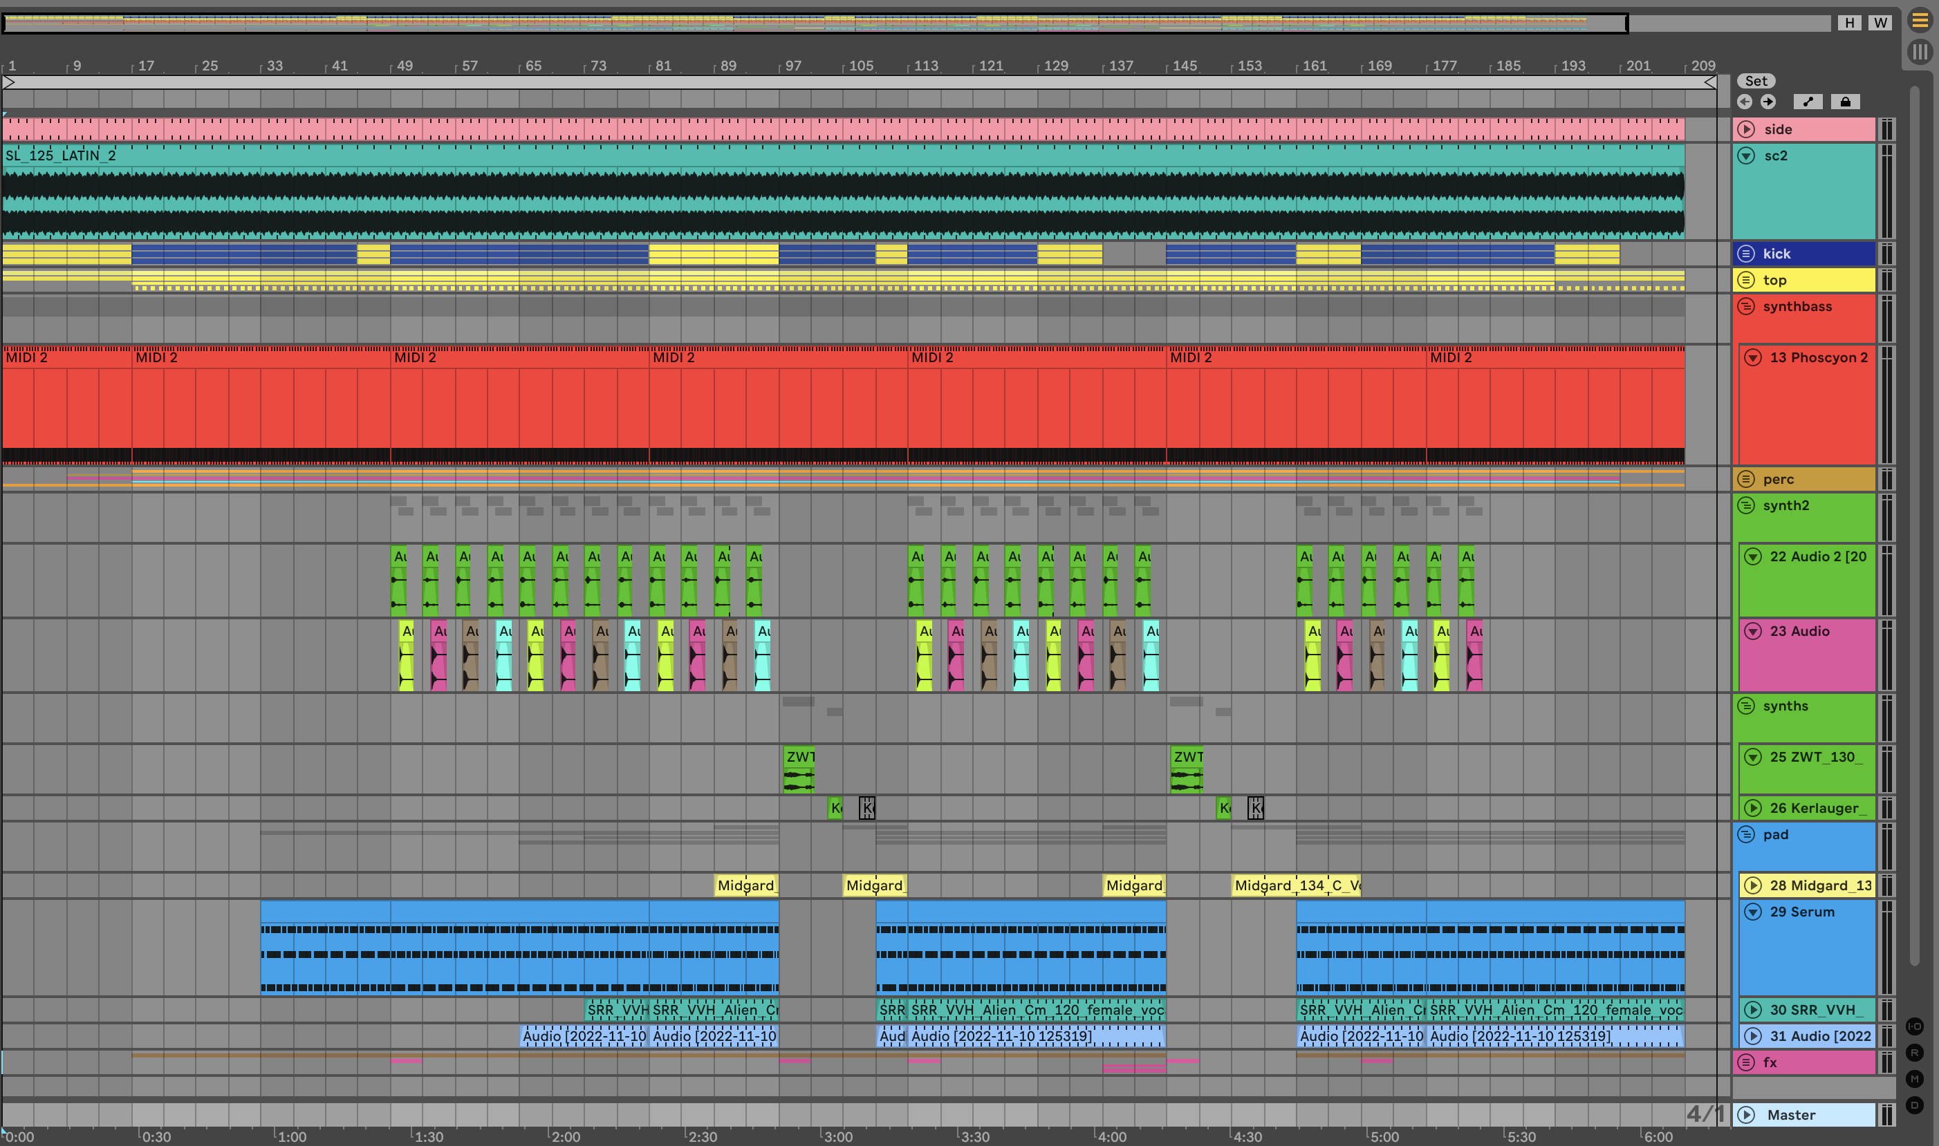Unfold the kick group track icon

click(x=1746, y=253)
